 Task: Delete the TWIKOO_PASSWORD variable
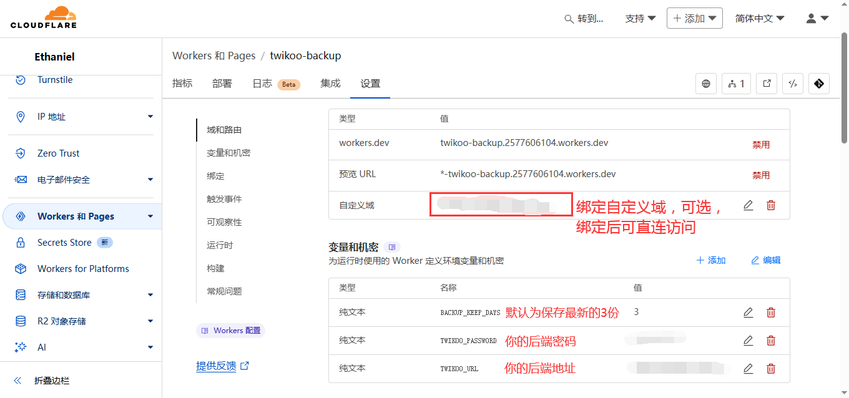point(771,341)
